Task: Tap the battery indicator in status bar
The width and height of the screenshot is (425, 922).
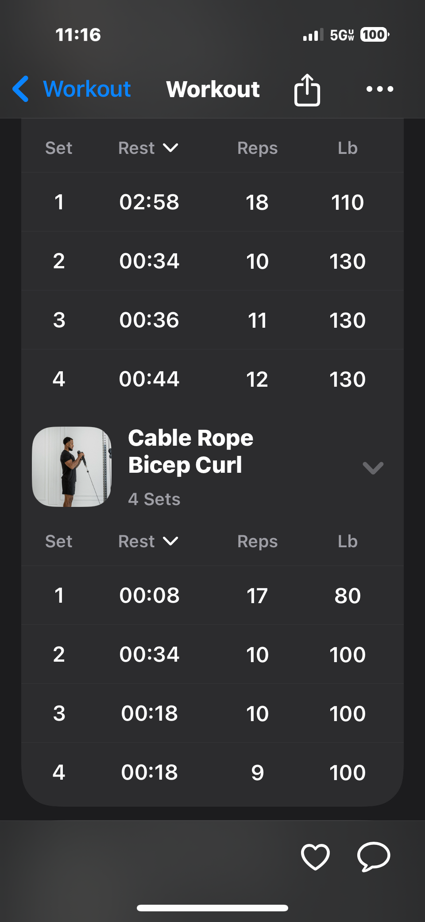Action: point(375,35)
